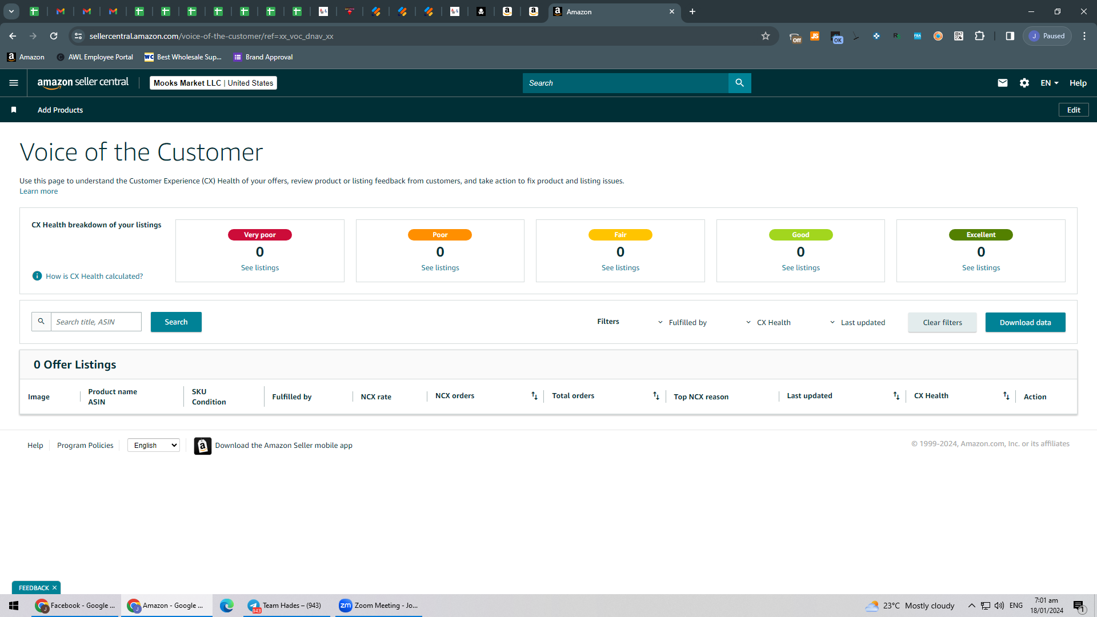Open Microsoft Edge from the taskbar
This screenshot has height=617, width=1097.
pyautogui.click(x=227, y=606)
